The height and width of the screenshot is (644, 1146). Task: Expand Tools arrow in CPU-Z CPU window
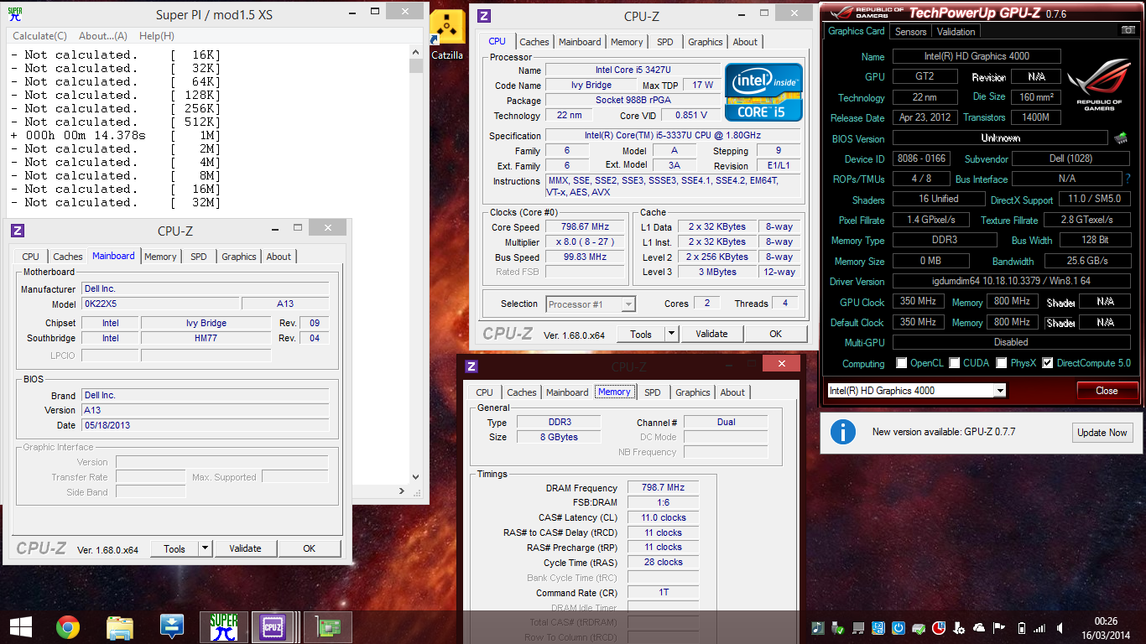(671, 334)
